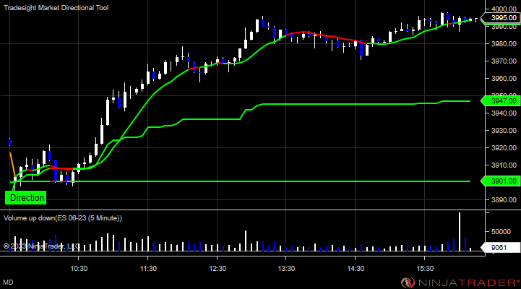Click the 3940.00 price axis label
Screen dimensions: 521x289
(504, 113)
